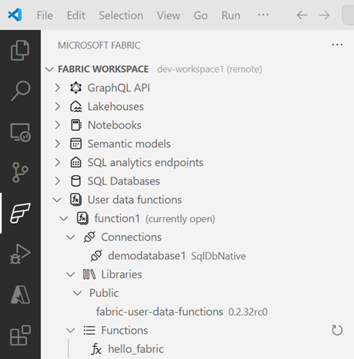Open the menu bar overflow ellipsis
The image size is (354, 359).
pyautogui.click(x=263, y=15)
